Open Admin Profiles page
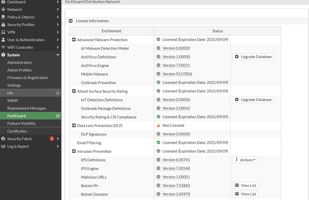Image resolution: width=309 pixels, height=200 pixels. (x=19, y=70)
